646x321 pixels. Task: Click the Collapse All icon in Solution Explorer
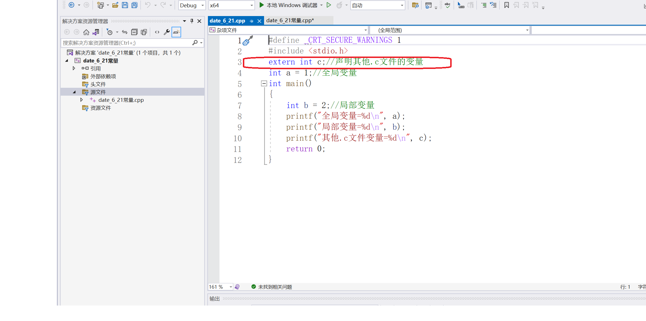coord(134,32)
